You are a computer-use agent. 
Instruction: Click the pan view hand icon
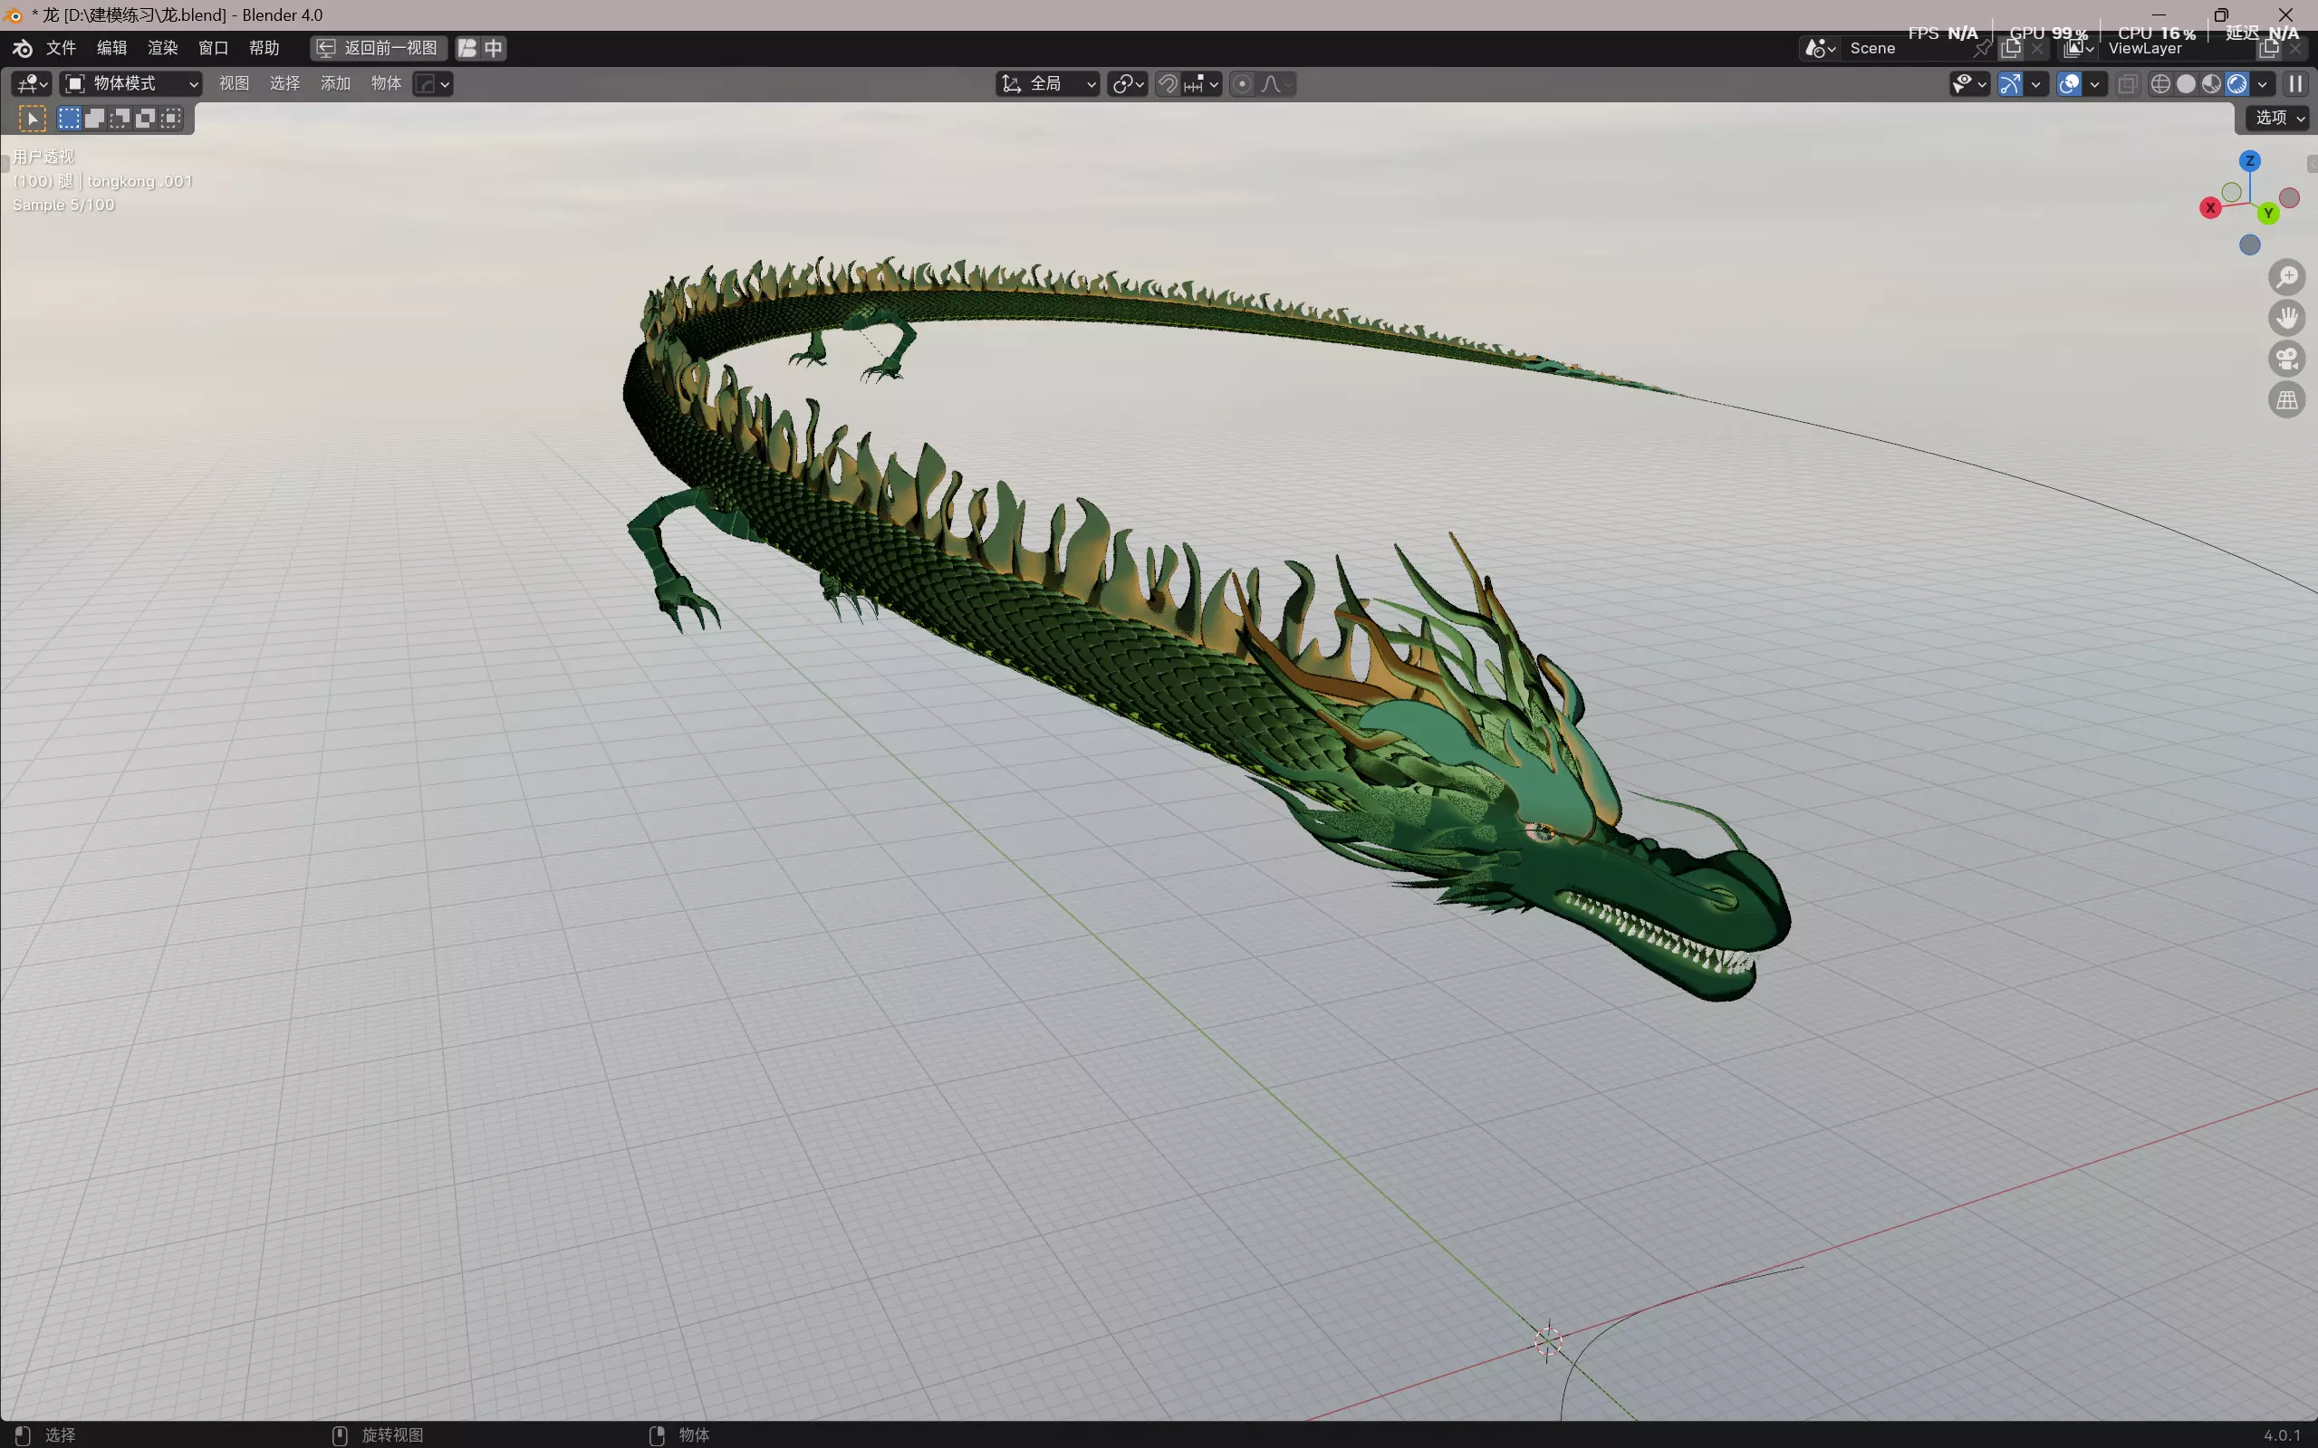(2287, 318)
